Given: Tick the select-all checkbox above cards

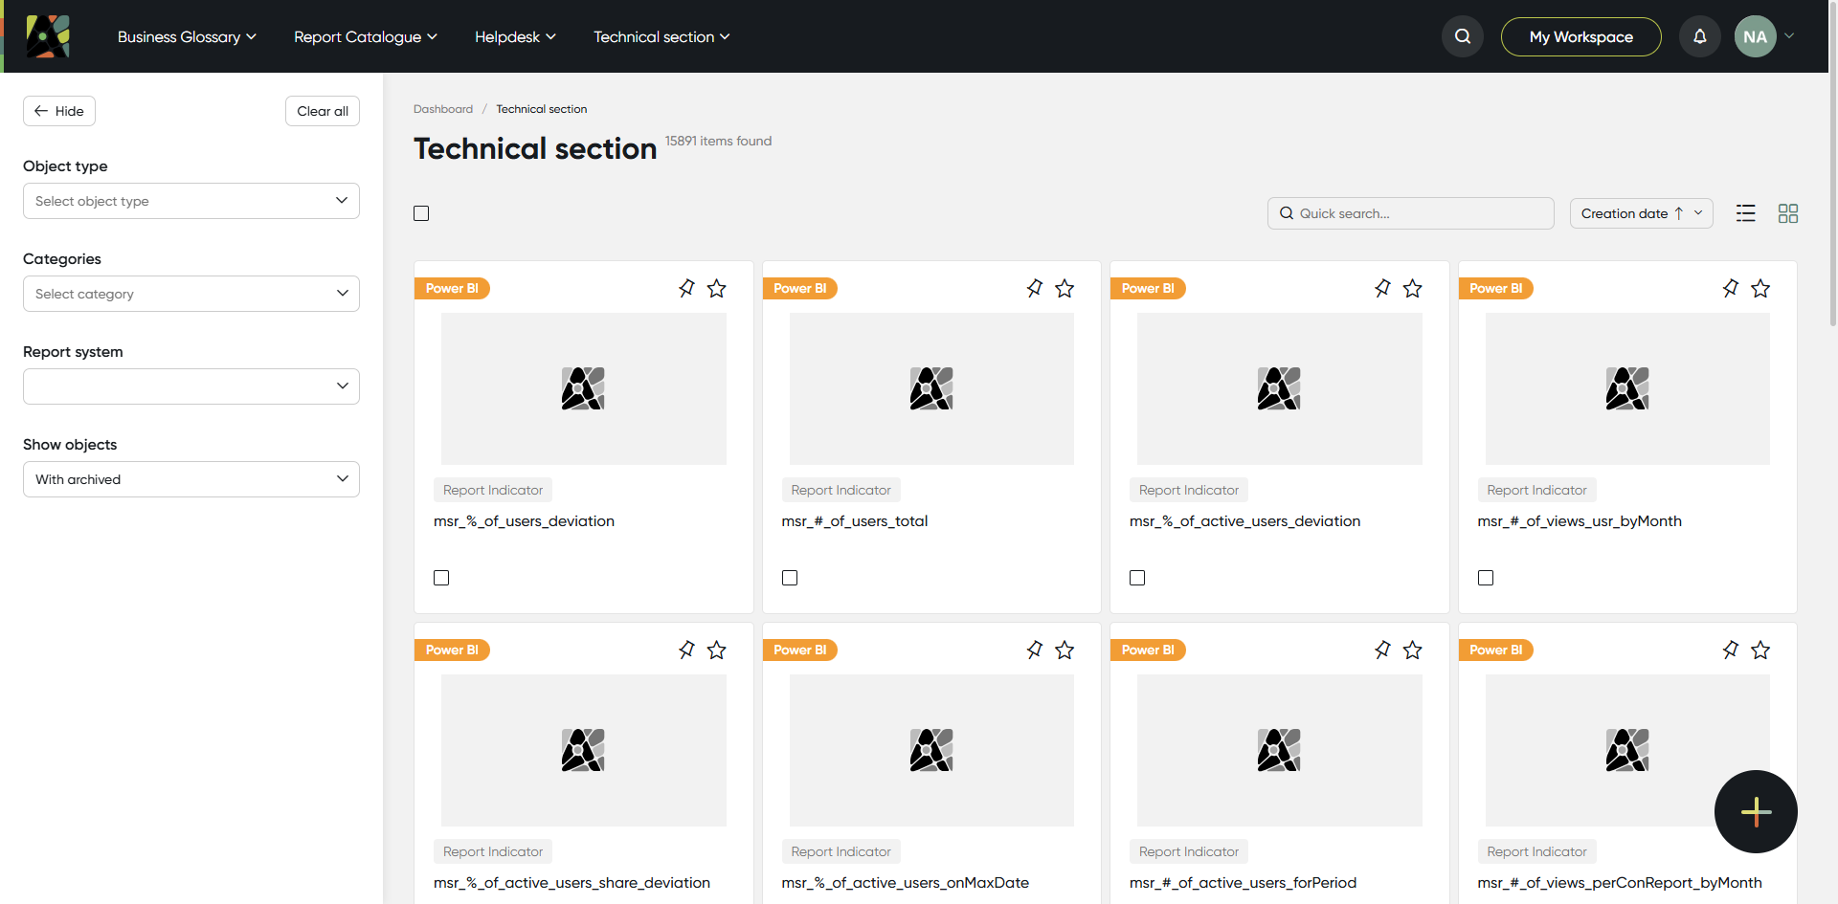Looking at the screenshot, I should (x=421, y=213).
